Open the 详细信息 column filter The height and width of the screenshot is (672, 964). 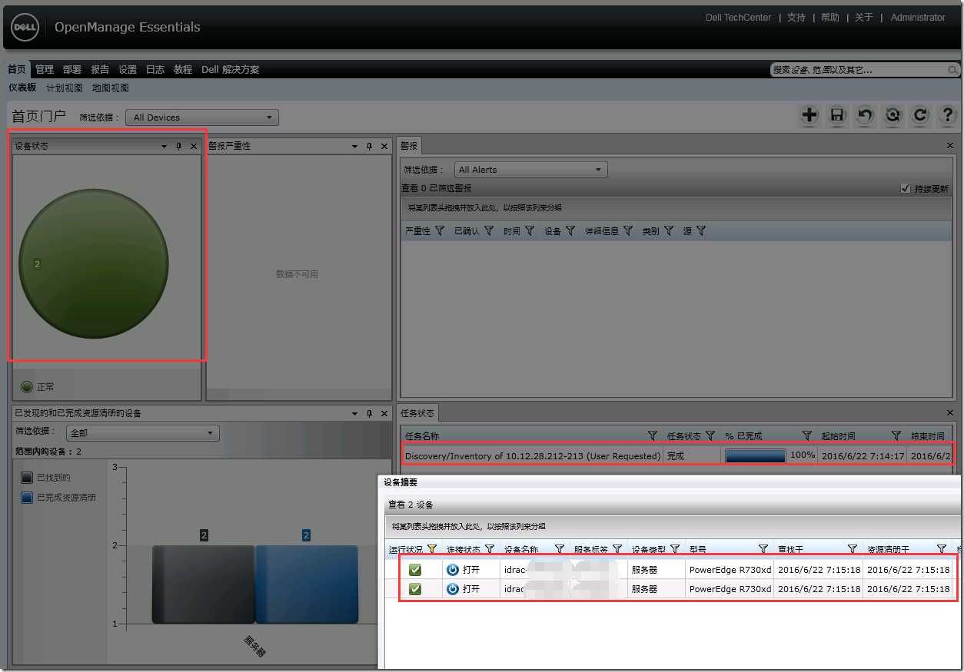coord(628,230)
